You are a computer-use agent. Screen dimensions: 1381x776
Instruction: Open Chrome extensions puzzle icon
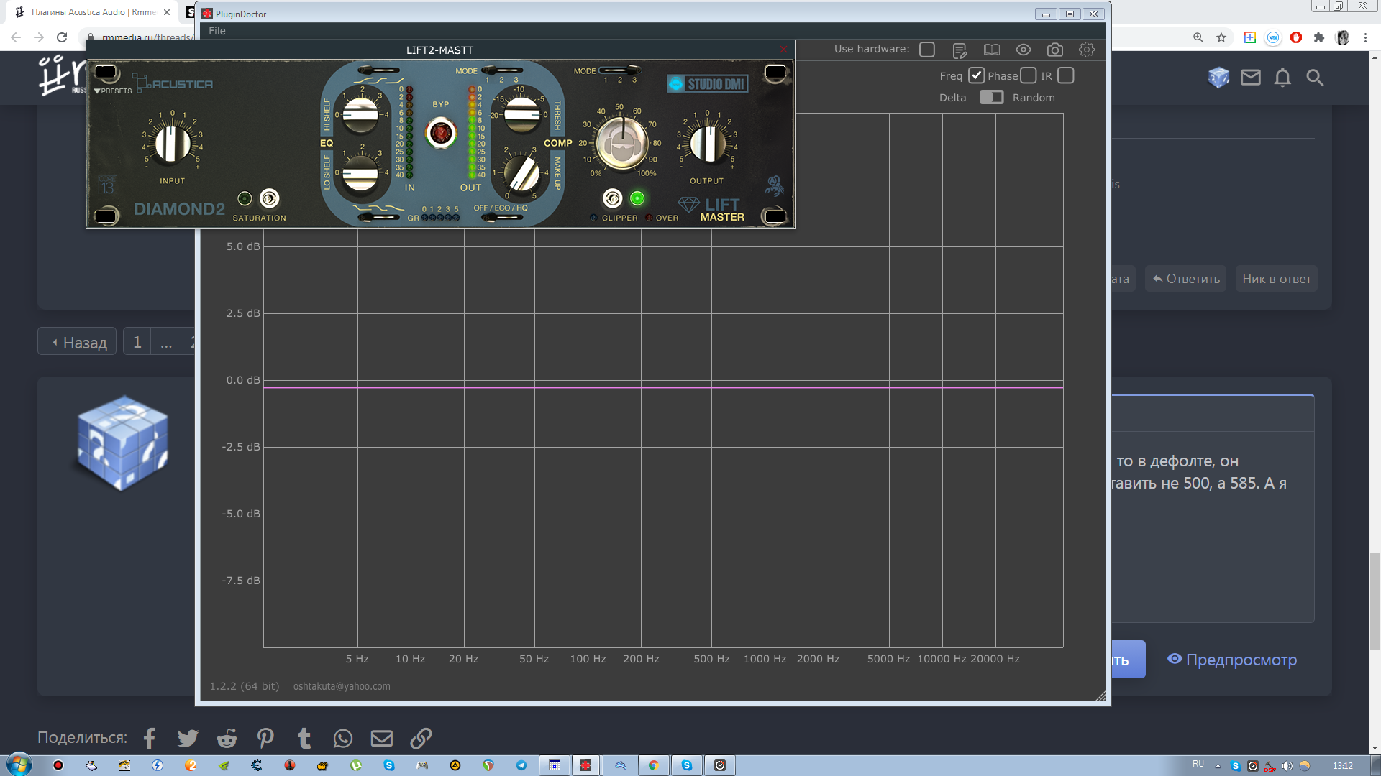1319,37
